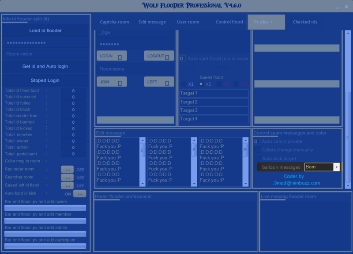
Task: Click the pv and add owner bar
Action: (45, 208)
